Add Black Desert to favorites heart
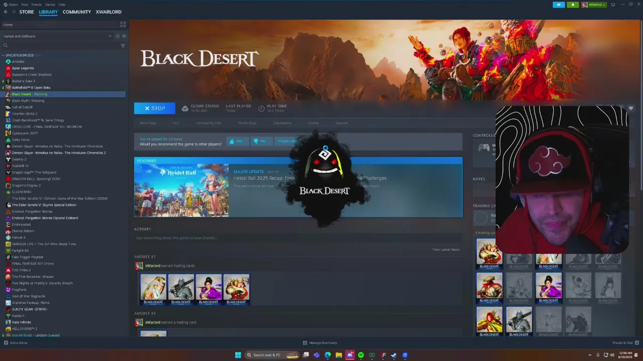This screenshot has height=361, width=643. (x=631, y=108)
